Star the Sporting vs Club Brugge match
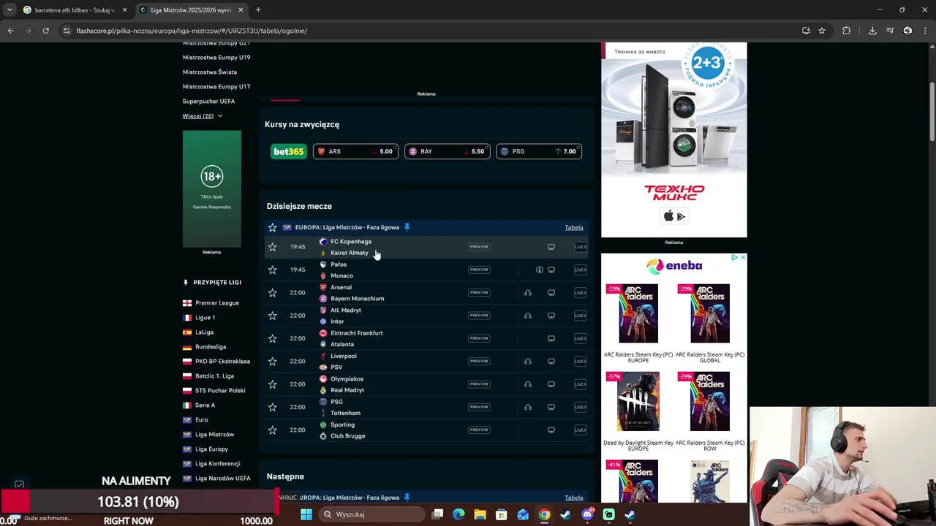936x526 pixels. (272, 430)
